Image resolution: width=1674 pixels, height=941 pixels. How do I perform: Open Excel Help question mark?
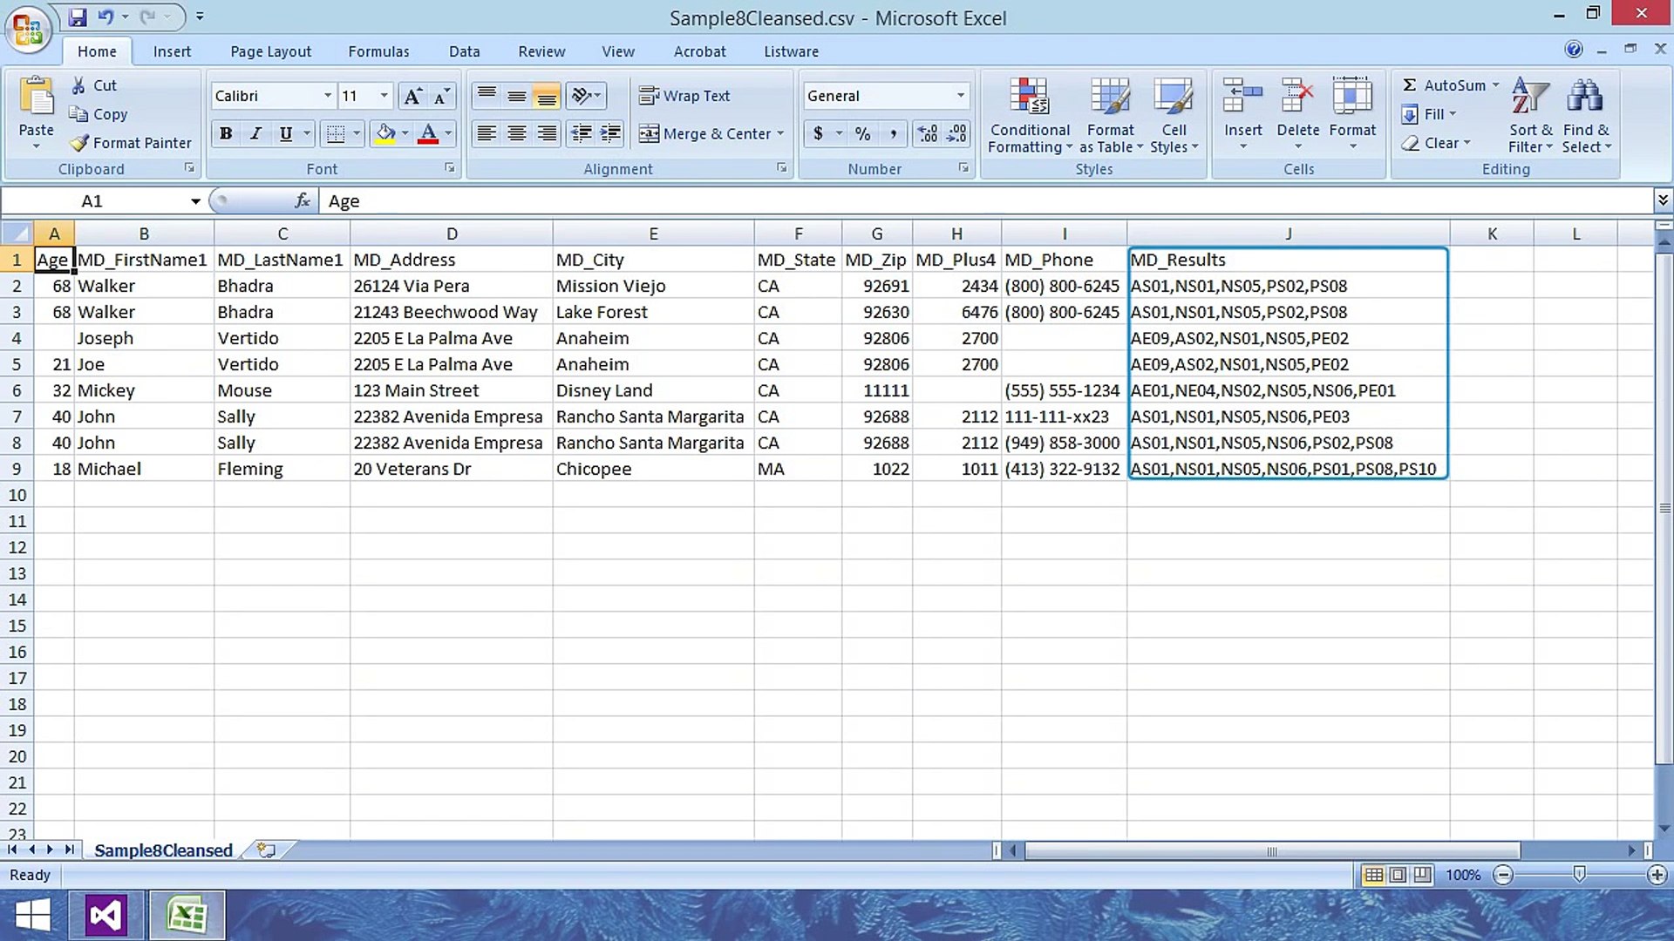pyautogui.click(x=1573, y=50)
